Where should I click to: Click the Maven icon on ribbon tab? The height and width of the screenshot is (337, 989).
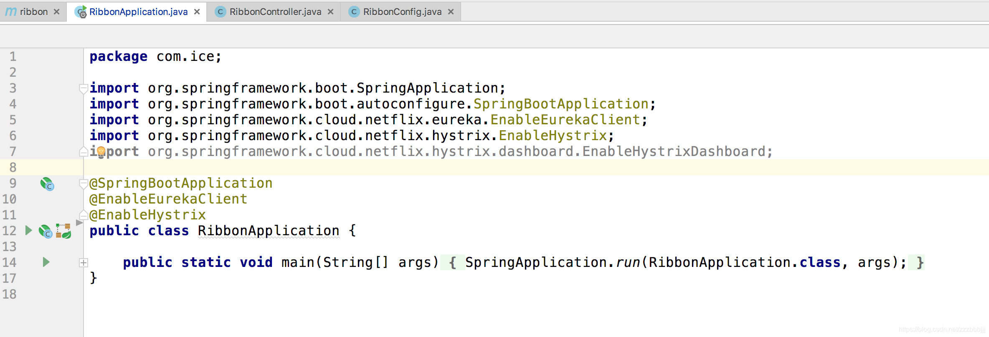point(10,12)
